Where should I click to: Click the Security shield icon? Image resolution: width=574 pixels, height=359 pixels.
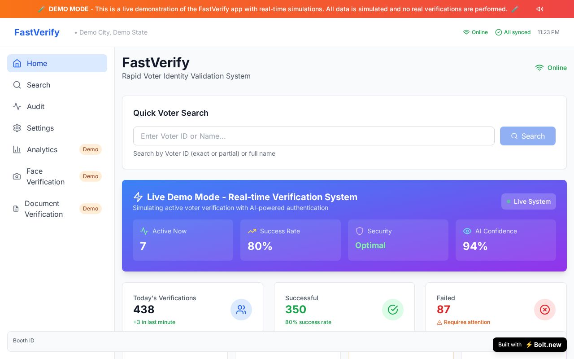coord(360,231)
